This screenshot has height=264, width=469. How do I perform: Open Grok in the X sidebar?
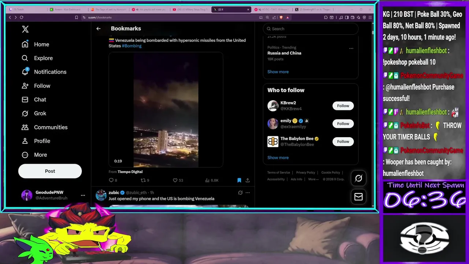34,113
